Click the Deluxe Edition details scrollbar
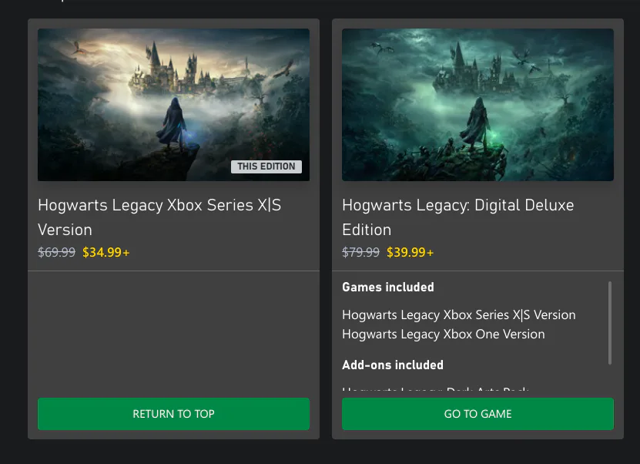Image resolution: width=640 pixels, height=464 pixels. 610,323
